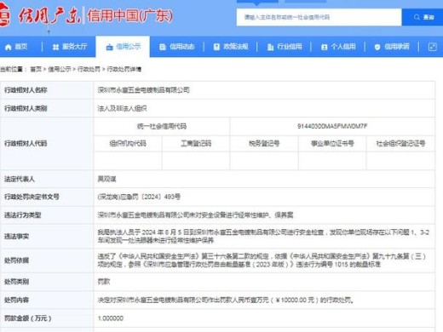Click the 行政处罚 breadcrumb link
Image resolution: width=443 pixels, height=332 pixels.
[x=89, y=69]
